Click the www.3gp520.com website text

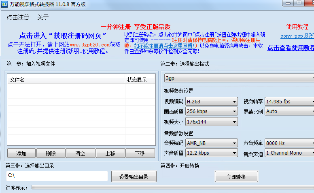click(x=90, y=44)
